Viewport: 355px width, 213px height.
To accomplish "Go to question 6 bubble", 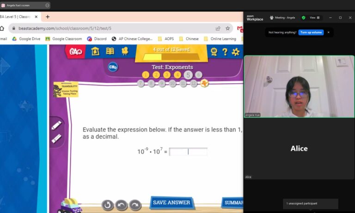I will pyautogui.click(x=199, y=75).
